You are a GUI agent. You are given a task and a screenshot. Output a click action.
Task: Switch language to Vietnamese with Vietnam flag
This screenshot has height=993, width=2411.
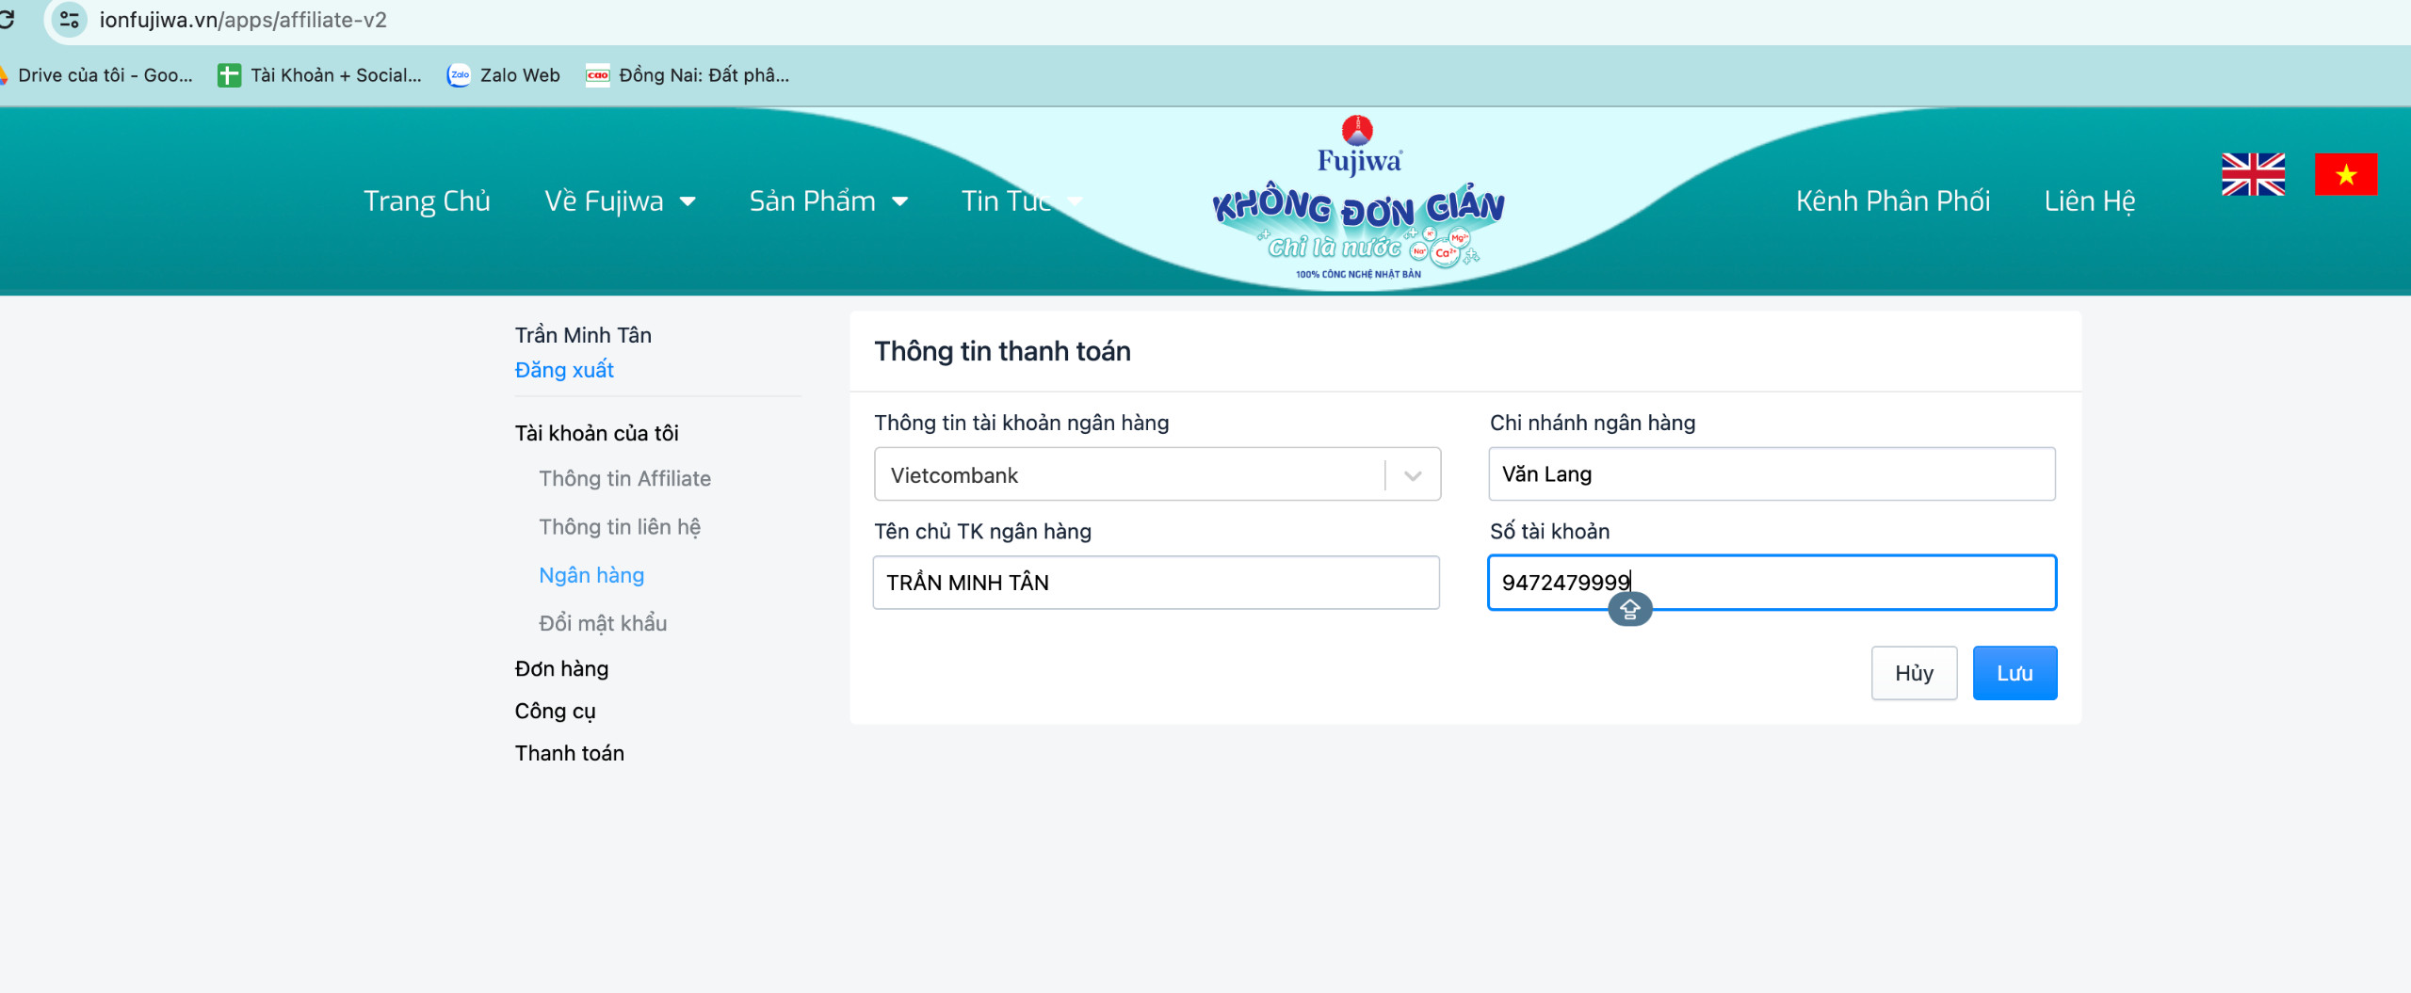2346,174
